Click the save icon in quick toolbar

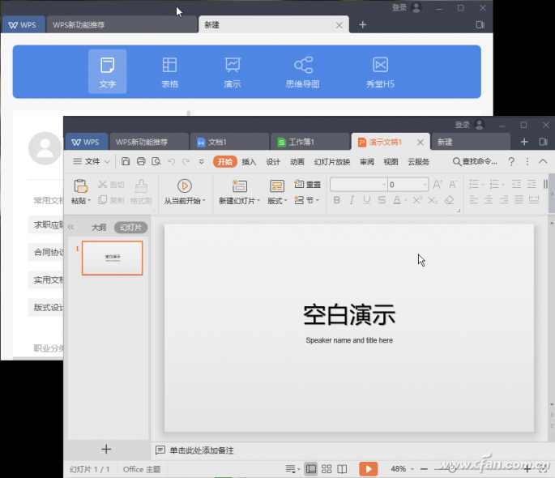126,162
